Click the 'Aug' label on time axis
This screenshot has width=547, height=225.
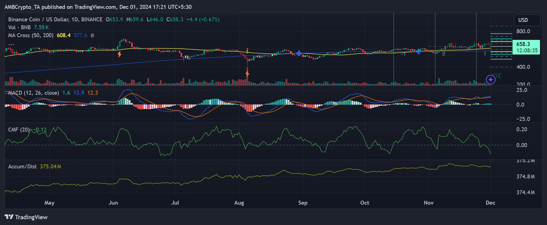(239, 203)
